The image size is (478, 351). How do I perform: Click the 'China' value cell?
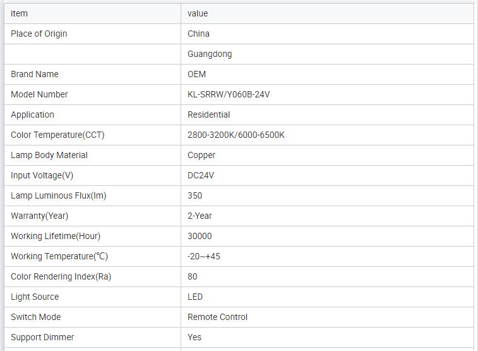tap(198, 34)
